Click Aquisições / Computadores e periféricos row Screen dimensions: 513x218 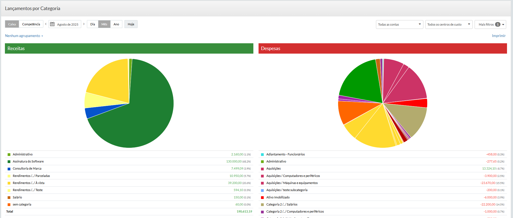pos(383,176)
